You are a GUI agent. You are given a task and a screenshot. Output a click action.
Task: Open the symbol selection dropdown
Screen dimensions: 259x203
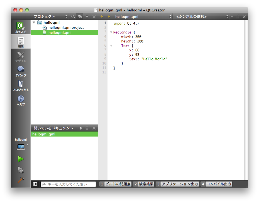pos(202,17)
